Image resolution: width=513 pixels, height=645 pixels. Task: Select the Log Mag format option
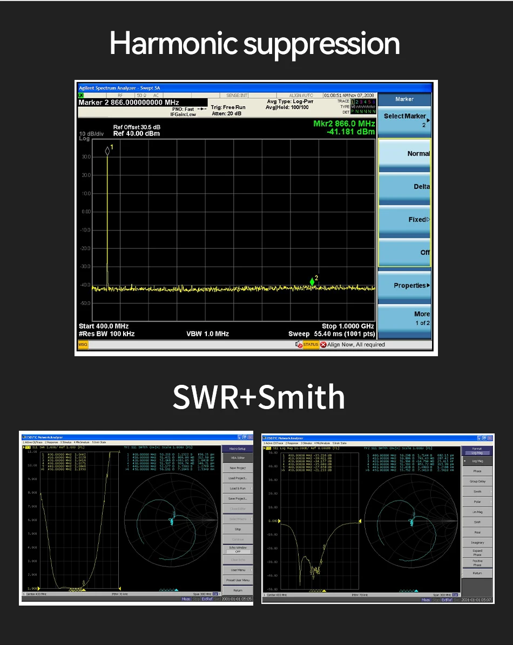pyautogui.click(x=477, y=461)
